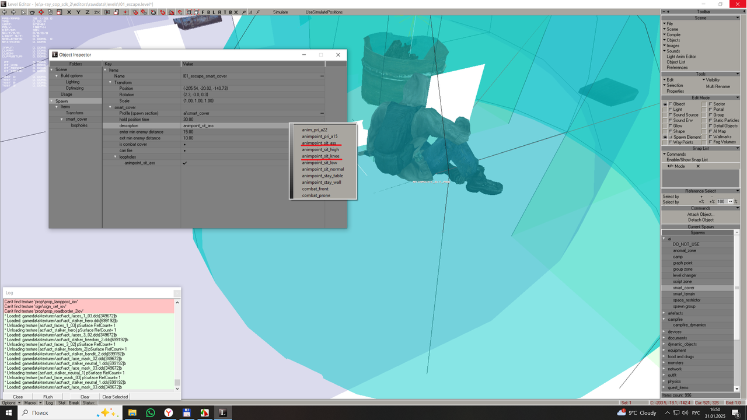Activate the Y axis constraint button
This screenshot has height=420, width=747.
click(78, 12)
